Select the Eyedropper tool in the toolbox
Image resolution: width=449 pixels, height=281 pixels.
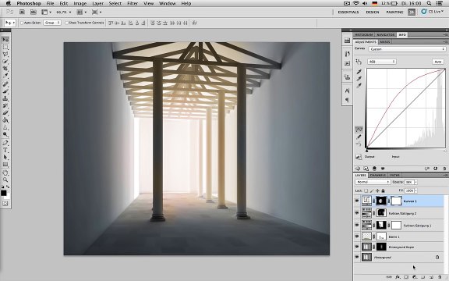tap(5, 76)
